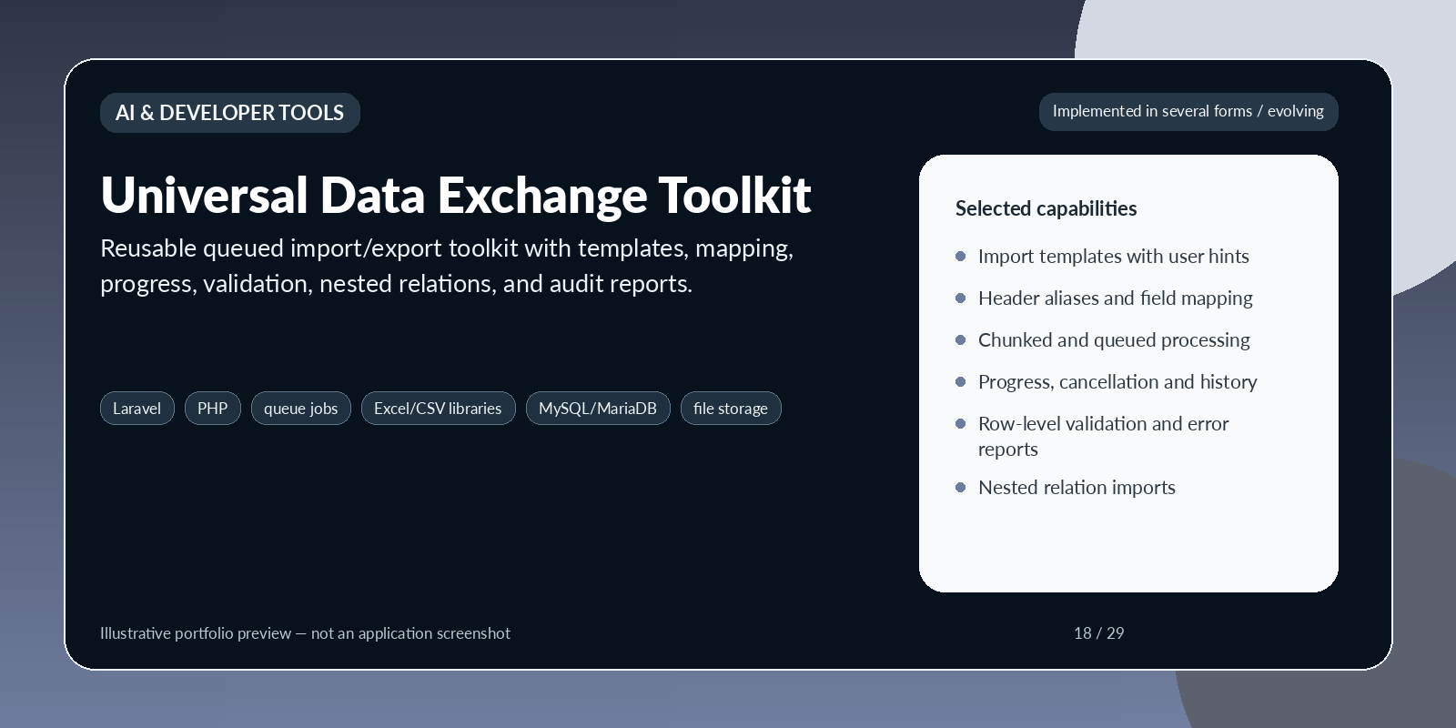The image size is (1456, 728).
Task: Click the Selected capabilities heading
Action: coord(1046,208)
